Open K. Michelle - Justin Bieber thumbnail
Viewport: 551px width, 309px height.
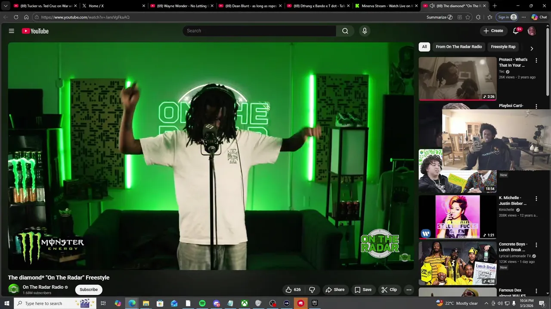tap(458, 217)
